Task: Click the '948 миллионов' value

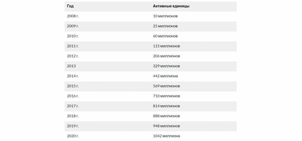Action: [x=166, y=126]
